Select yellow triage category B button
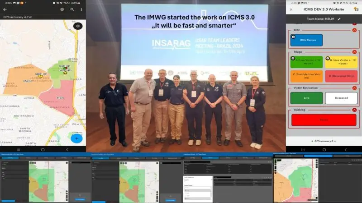Screen dimensions: 362x203 click(341, 62)
